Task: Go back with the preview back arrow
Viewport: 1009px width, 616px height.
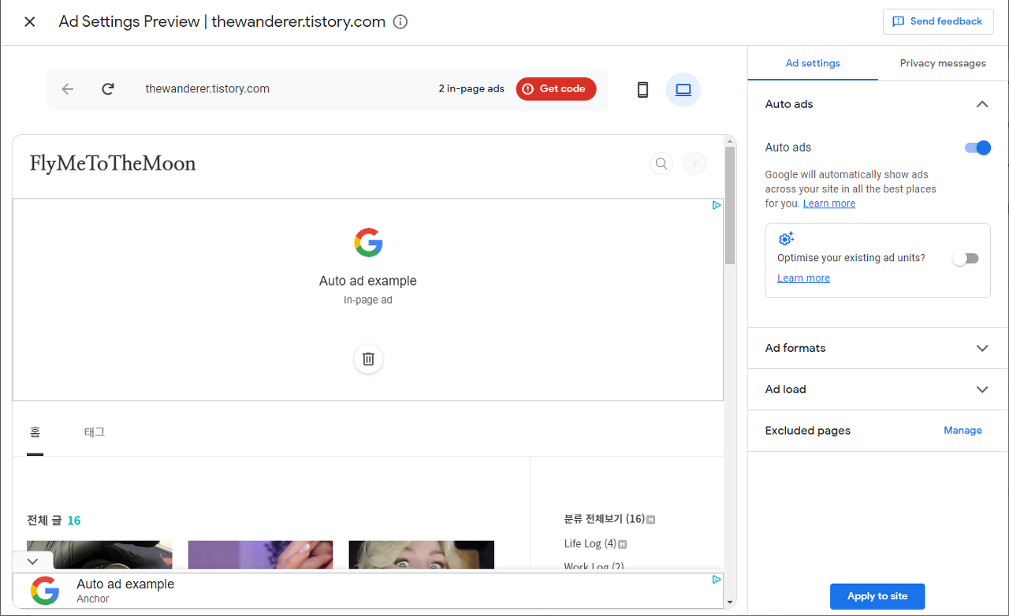Action: coord(68,89)
